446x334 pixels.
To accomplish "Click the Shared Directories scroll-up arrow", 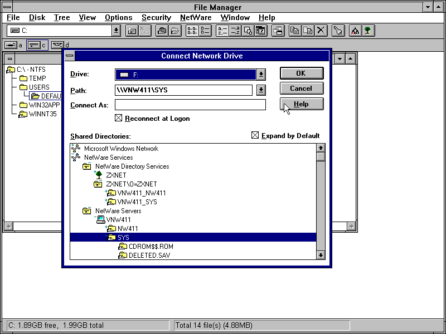I will pyautogui.click(x=321, y=148).
